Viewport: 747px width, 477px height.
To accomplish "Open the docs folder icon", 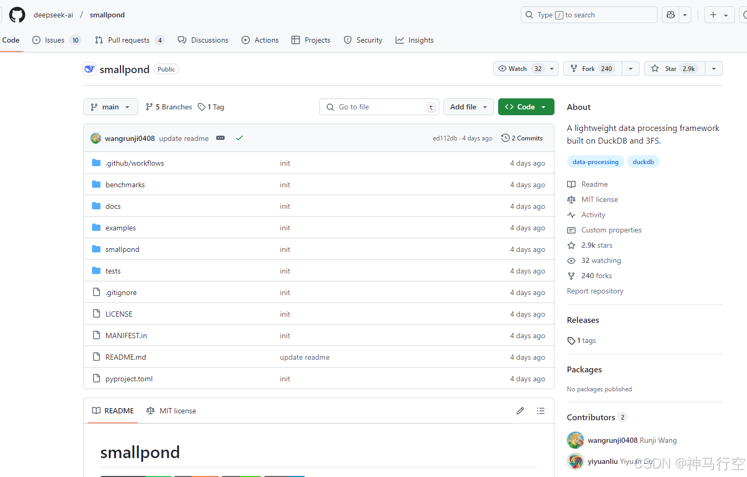I will tap(96, 206).
